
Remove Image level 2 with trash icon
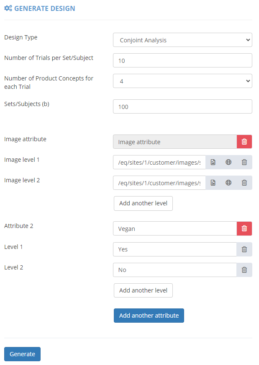[244, 183]
